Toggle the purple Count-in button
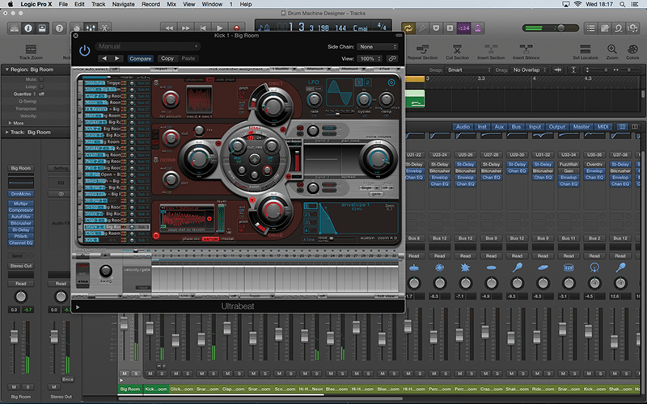647x404 pixels. [463, 28]
